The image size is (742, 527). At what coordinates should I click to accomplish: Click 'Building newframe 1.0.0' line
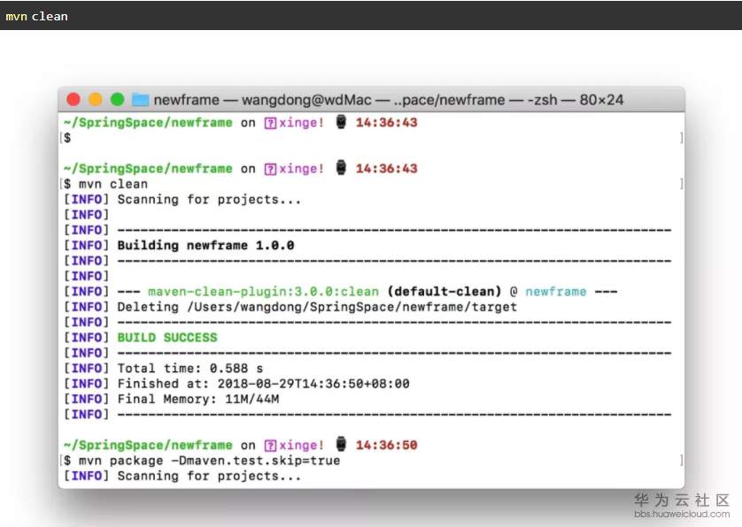[205, 245]
